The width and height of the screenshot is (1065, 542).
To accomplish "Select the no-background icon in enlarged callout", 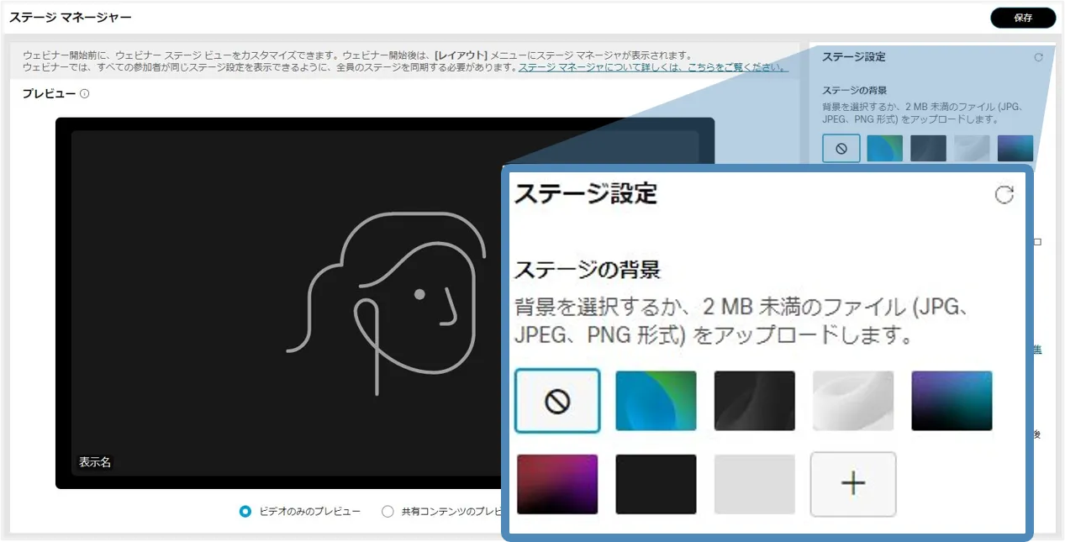I will pyautogui.click(x=557, y=402).
